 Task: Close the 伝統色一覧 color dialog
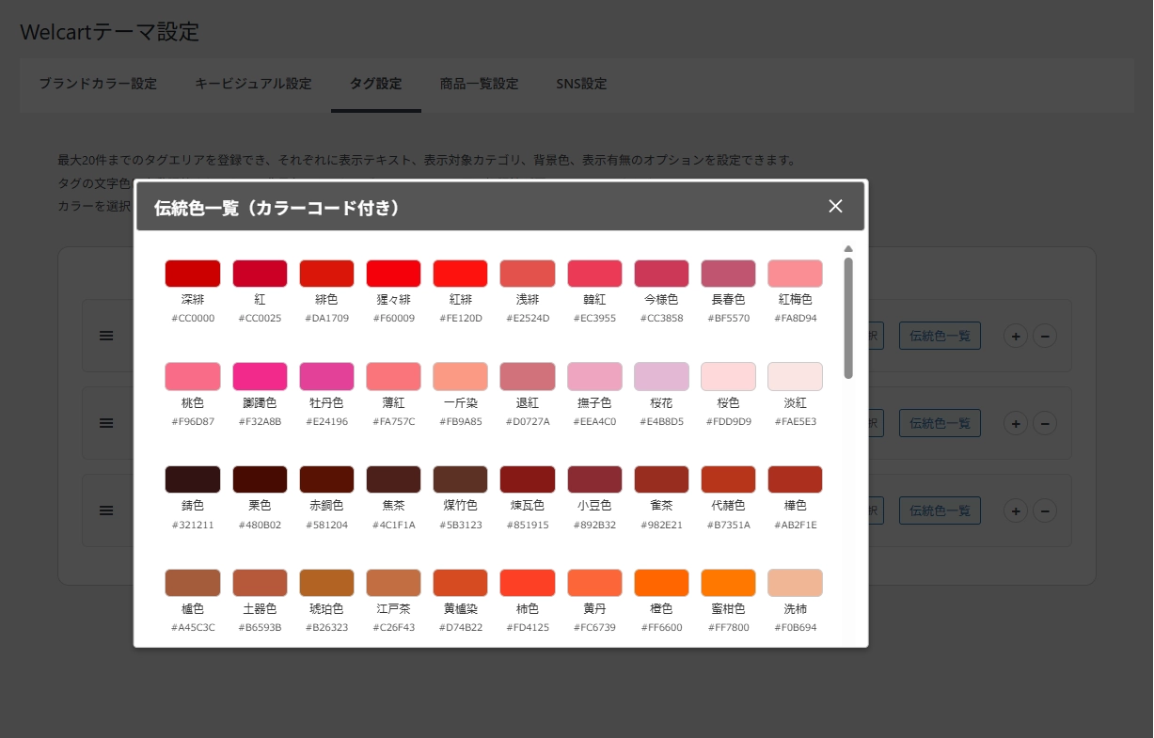point(835,206)
